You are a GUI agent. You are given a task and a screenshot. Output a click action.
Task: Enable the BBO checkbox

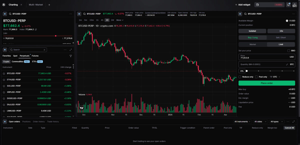tap(289, 51)
